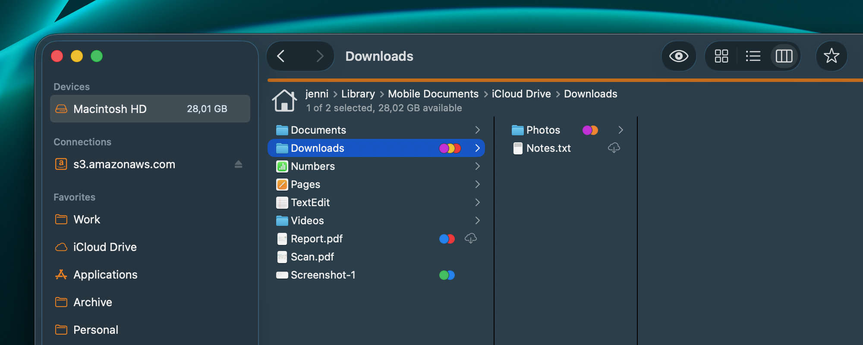The image size is (863, 345).
Task: Expand Documents folder chevron
Action: point(477,130)
